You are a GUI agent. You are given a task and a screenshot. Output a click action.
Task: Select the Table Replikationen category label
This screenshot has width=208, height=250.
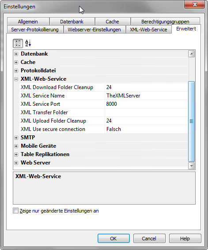[45, 154]
